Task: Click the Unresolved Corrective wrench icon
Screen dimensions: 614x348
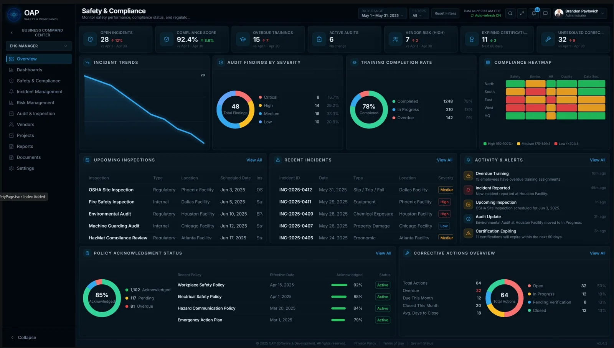Action: point(548,39)
